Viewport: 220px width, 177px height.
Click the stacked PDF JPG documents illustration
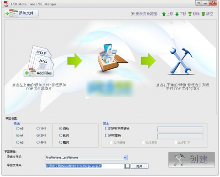pos(41,58)
